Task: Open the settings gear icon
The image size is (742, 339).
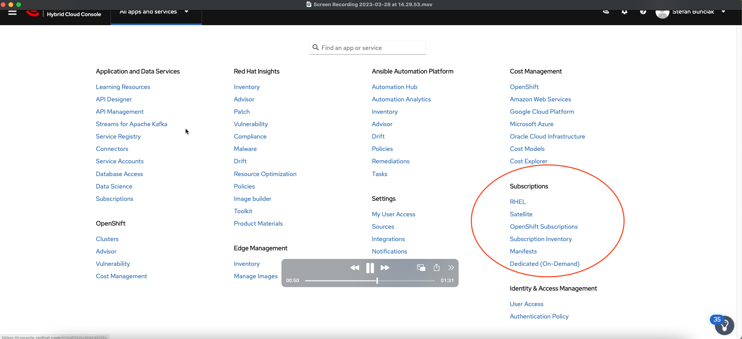Action: point(625,12)
